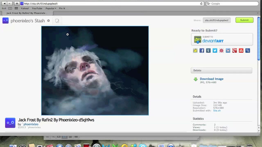Image resolution: width=262 pixels, height=147 pixels.
Task: Click the share link sta.sh field
Action: (217, 20)
